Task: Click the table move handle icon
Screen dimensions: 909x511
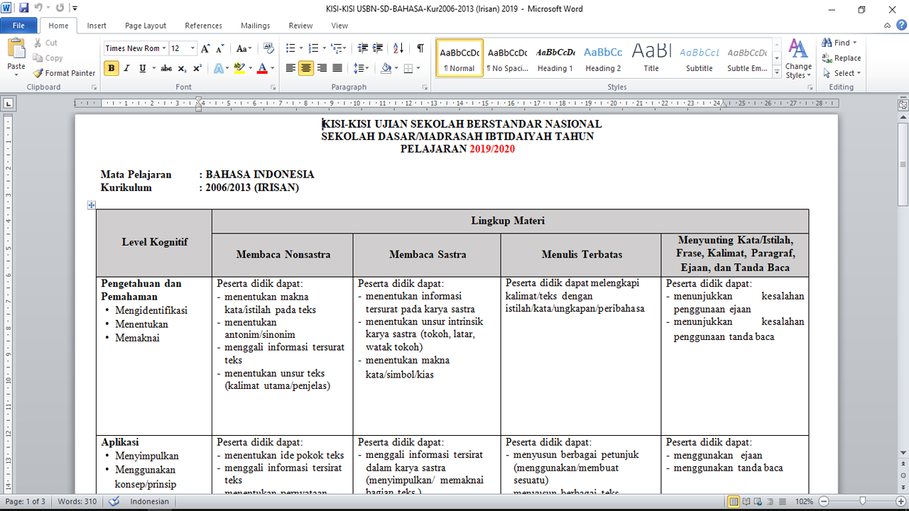Action: pyautogui.click(x=92, y=205)
